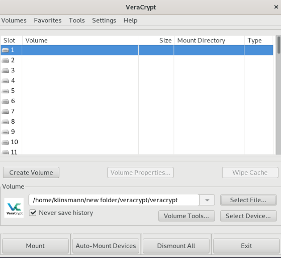Select slot number 10 label

15,142
